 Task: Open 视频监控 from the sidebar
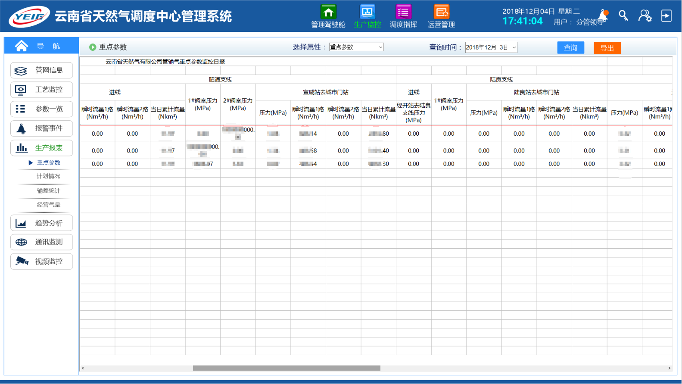[x=41, y=261]
